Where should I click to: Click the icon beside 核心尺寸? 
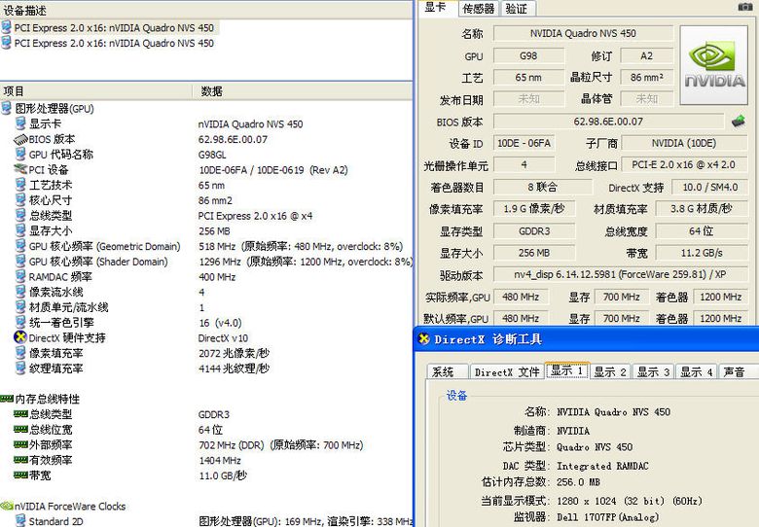click(x=20, y=199)
